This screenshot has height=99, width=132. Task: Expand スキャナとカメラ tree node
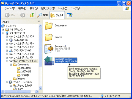point(11,86)
